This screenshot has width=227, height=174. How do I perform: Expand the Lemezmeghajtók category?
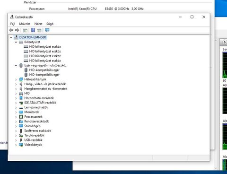click(16, 107)
